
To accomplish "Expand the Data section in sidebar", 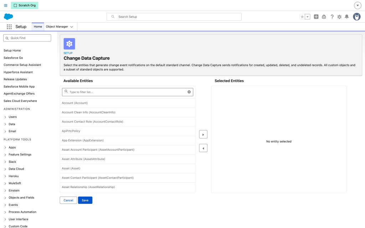I will (5, 124).
